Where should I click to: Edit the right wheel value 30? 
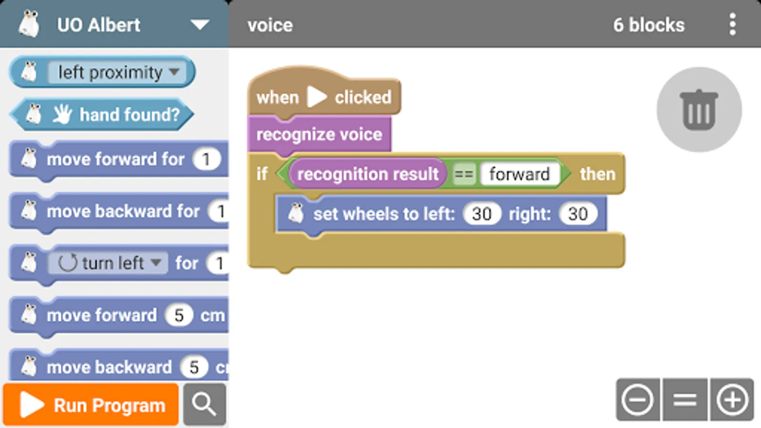[x=578, y=214]
